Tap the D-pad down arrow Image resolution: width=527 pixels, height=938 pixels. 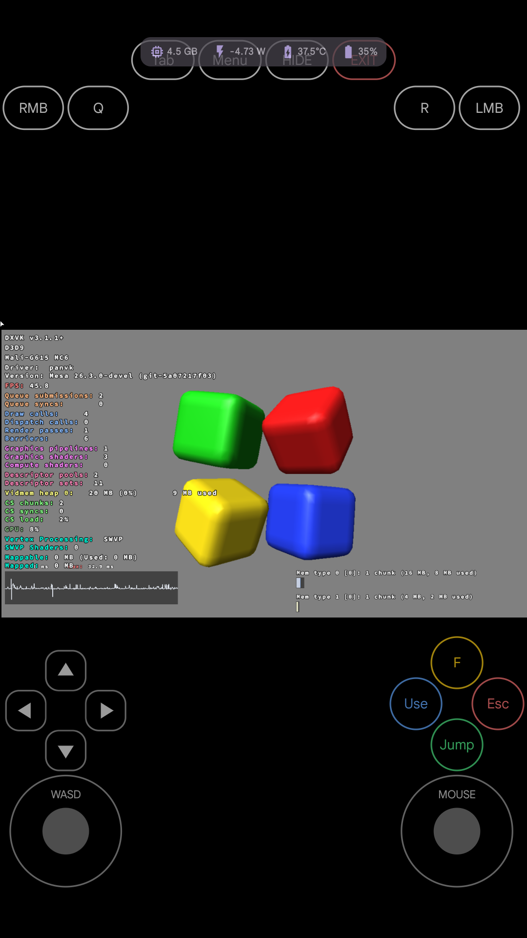click(x=66, y=750)
